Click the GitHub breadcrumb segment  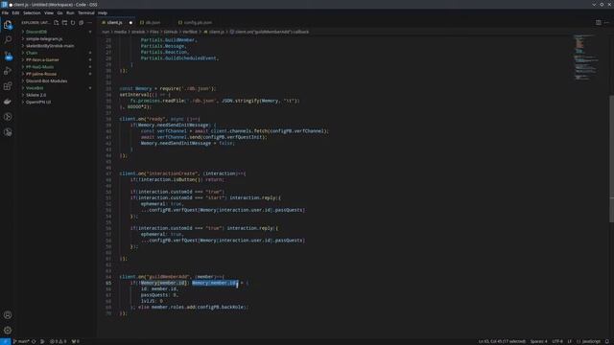(x=171, y=32)
